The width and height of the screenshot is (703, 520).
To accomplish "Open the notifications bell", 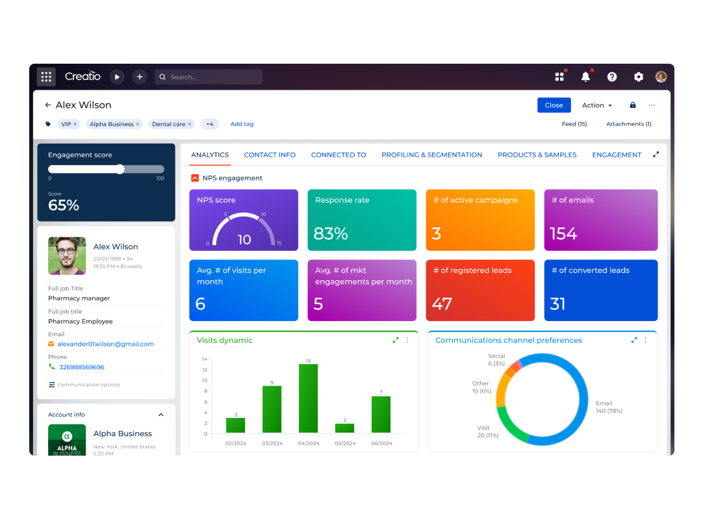I will coord(585,77).
